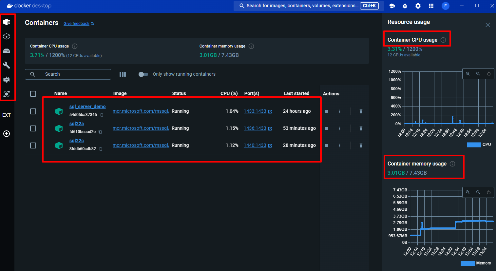This screenshot has height=271, width=496.
Task: Open the Volumes view in sidebar
Action: click(7, 51)
